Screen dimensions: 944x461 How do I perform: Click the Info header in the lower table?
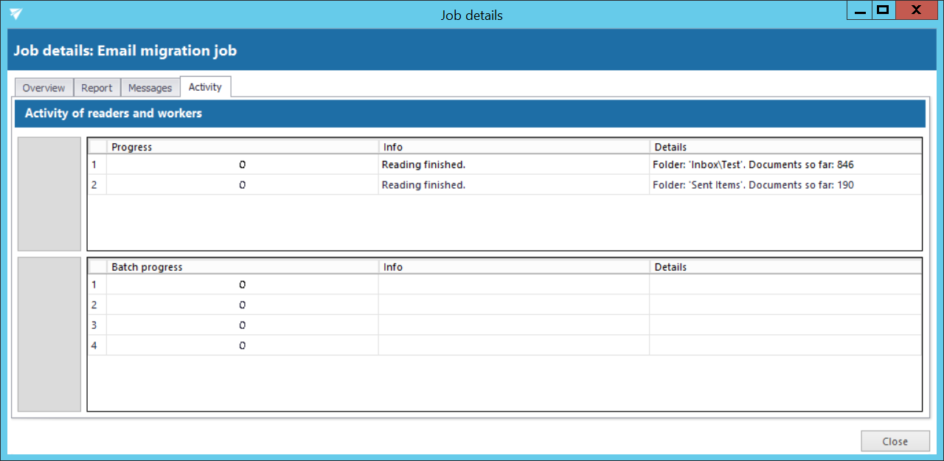point(513,267)
